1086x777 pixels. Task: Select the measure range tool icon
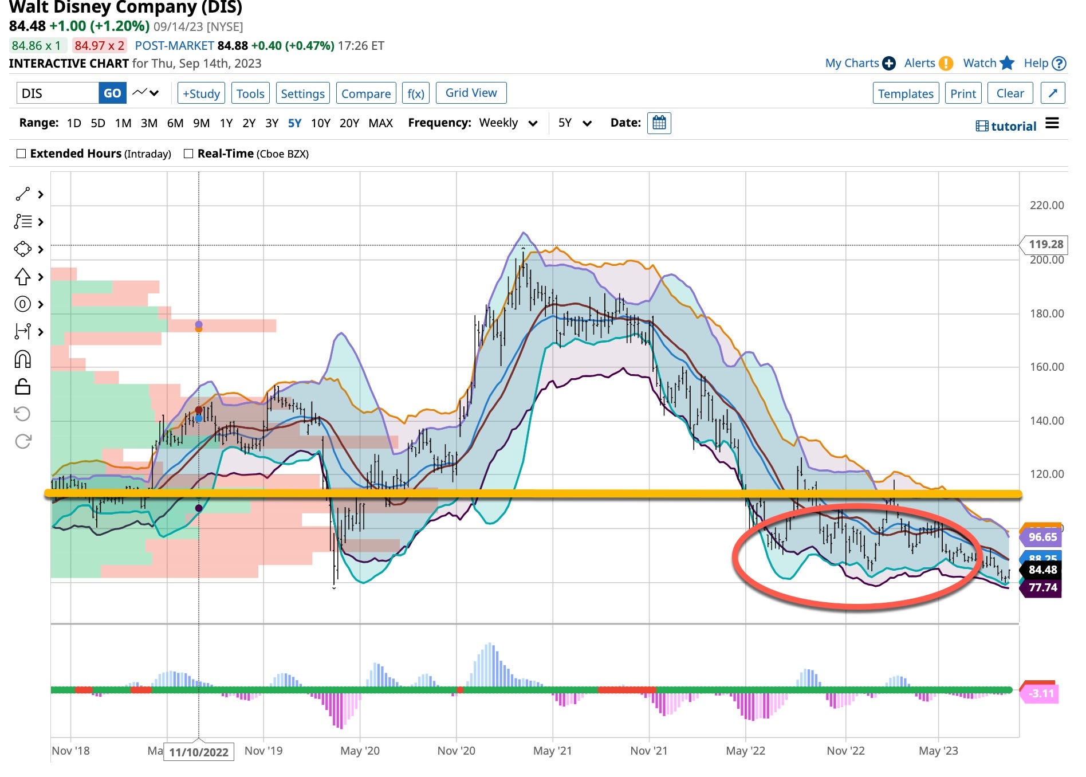click(x=22, y=331)
